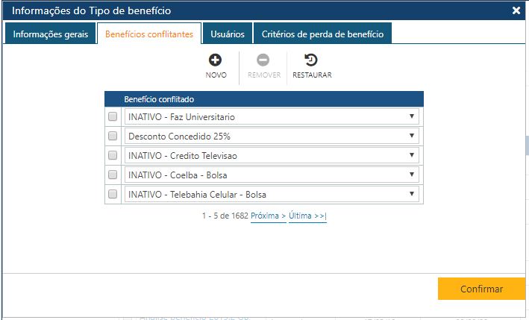This screenshot has height=320, width=529.
Task: Jump to the Última page link
Action: tap(307, 216)
